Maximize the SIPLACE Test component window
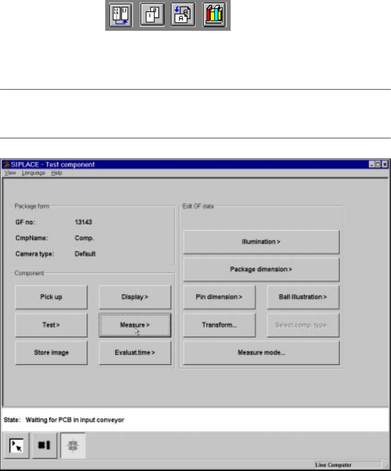 (378, 165)
